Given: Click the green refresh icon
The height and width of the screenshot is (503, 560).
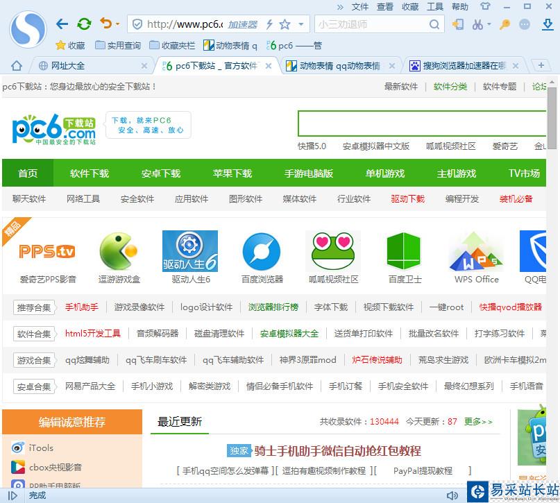Looking at the screenshot, I should point(84,24).
